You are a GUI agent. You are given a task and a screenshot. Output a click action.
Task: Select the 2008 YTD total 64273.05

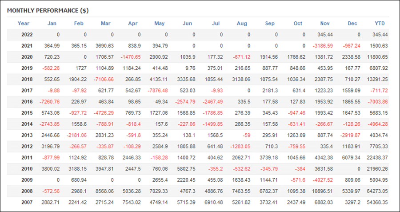(377, 192)
